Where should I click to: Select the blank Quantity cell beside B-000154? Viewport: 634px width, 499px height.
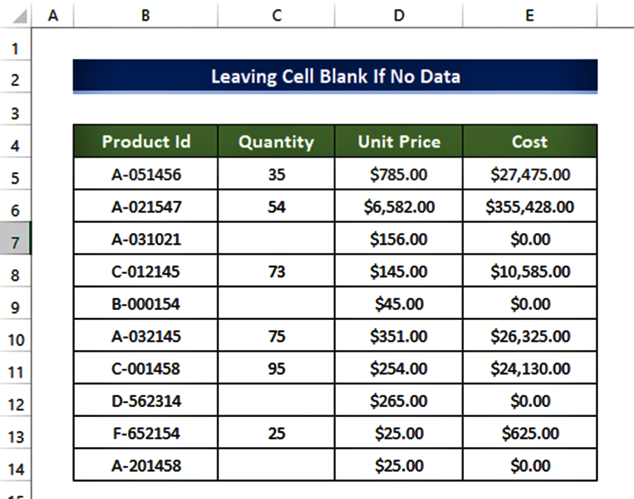click(x=276, y=304)
